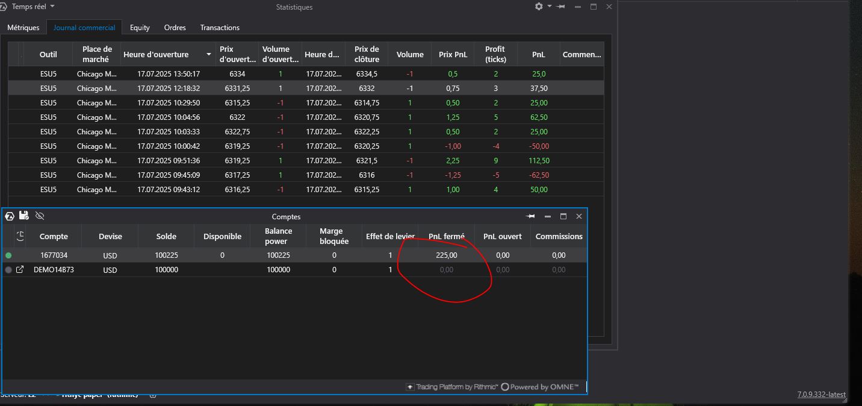862x406 pixels.
Task: Click Heure d'ouverture sort arrow
Action: pos(209,54)
